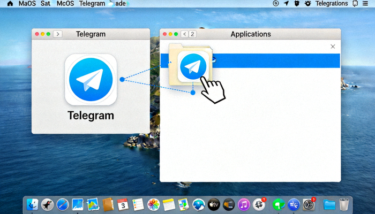Launch Photos colorful flower icon in dock
Image resolution: width=375 pixels, height=214 pixels.
(153, 205)
